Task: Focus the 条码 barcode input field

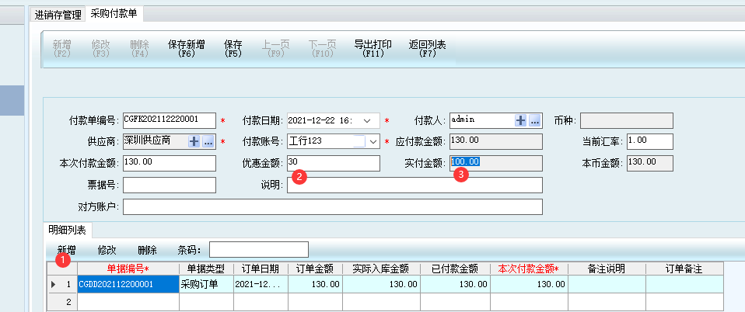Action: 258,249
